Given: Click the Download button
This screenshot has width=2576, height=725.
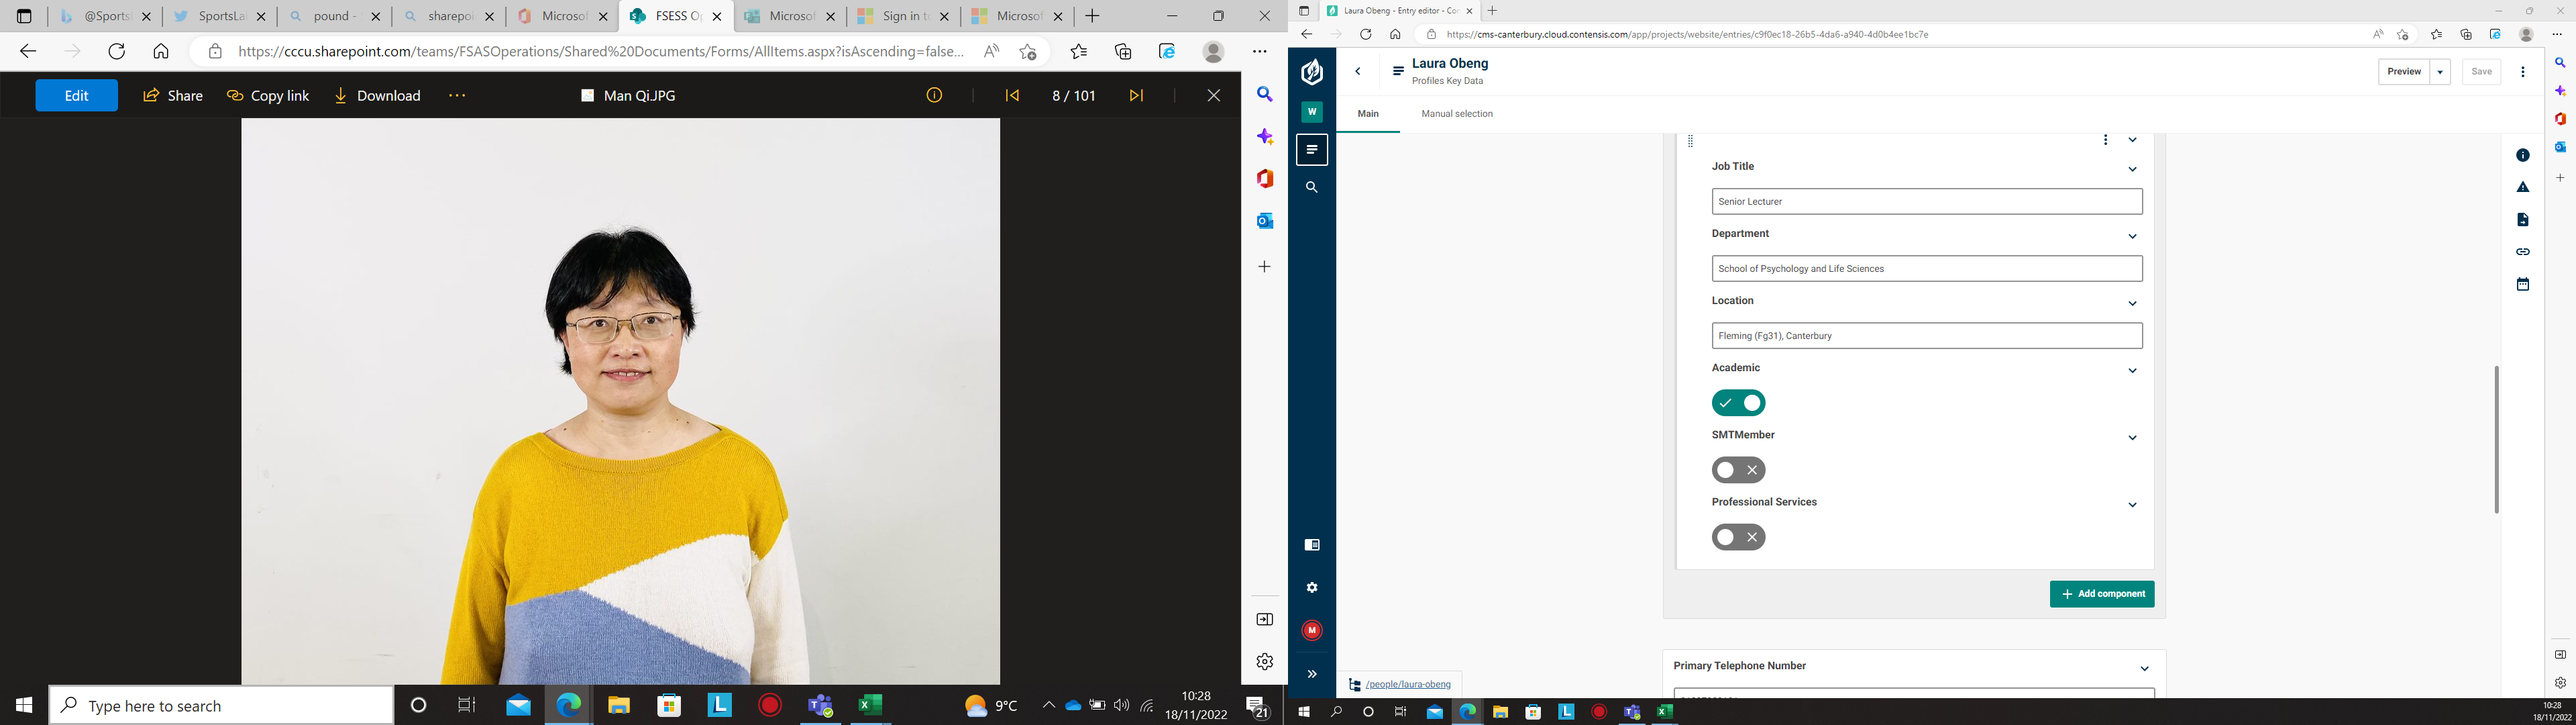Looking at the screenshot, I should (x=377, y=95).
